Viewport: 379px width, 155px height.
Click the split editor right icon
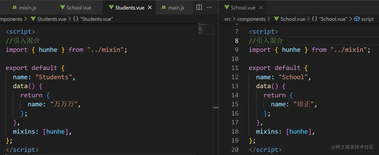(199, 7)
